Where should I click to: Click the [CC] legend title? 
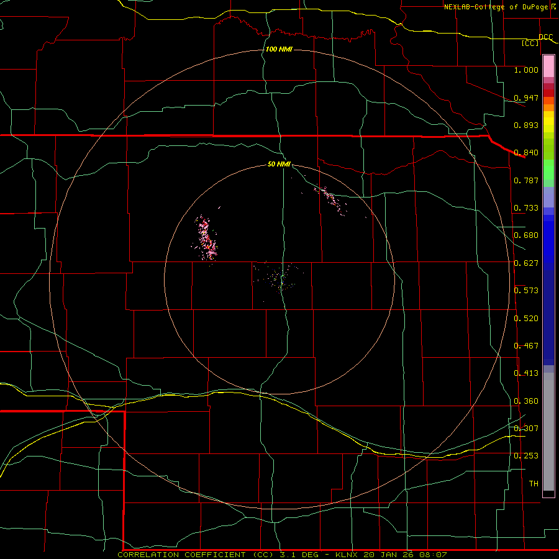coord(530,43)
